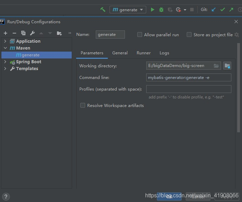Screen dimensions: 242x202
Task: Click the Name input field
Action: pyautogui.click(x=110, y=35)
